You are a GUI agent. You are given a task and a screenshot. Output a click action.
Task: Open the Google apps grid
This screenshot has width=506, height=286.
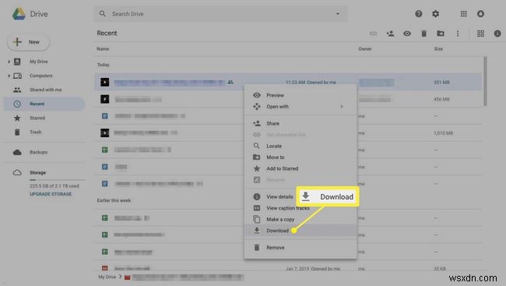coord(464,14)
